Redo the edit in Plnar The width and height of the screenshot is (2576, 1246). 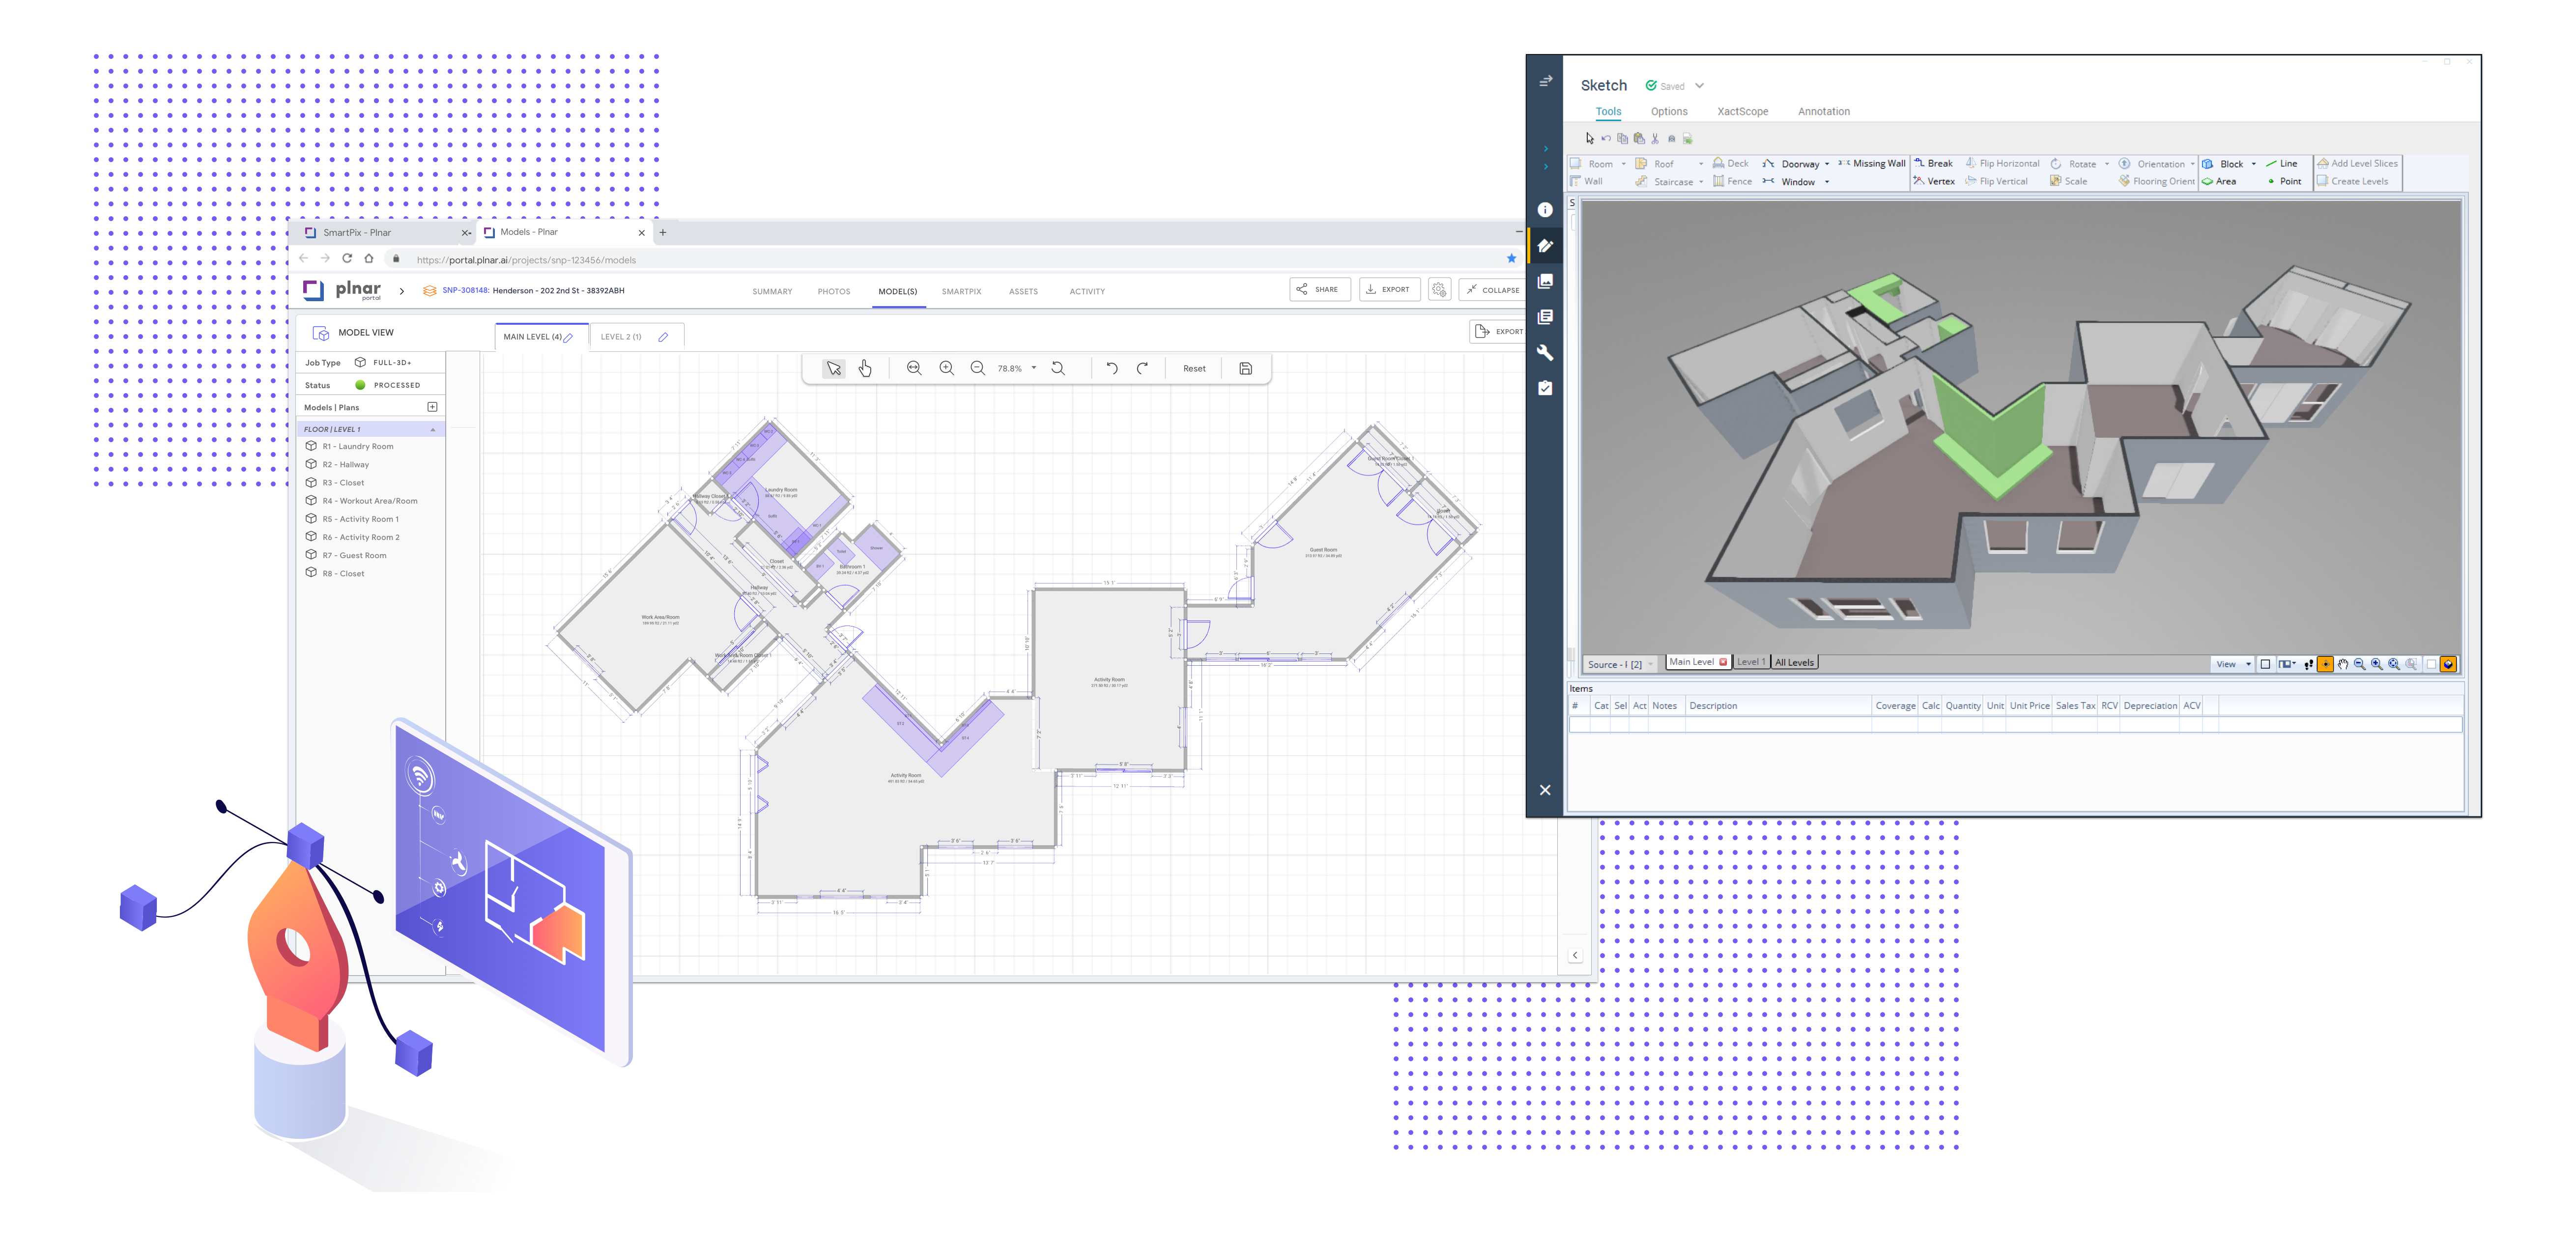[x=1142, y=368]
